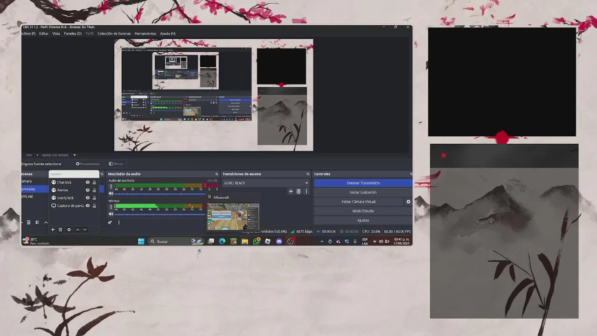Screen dimensions: 597x336
Task: Open WhatsApp from the taskbar
Action: [x=257, y=241]
